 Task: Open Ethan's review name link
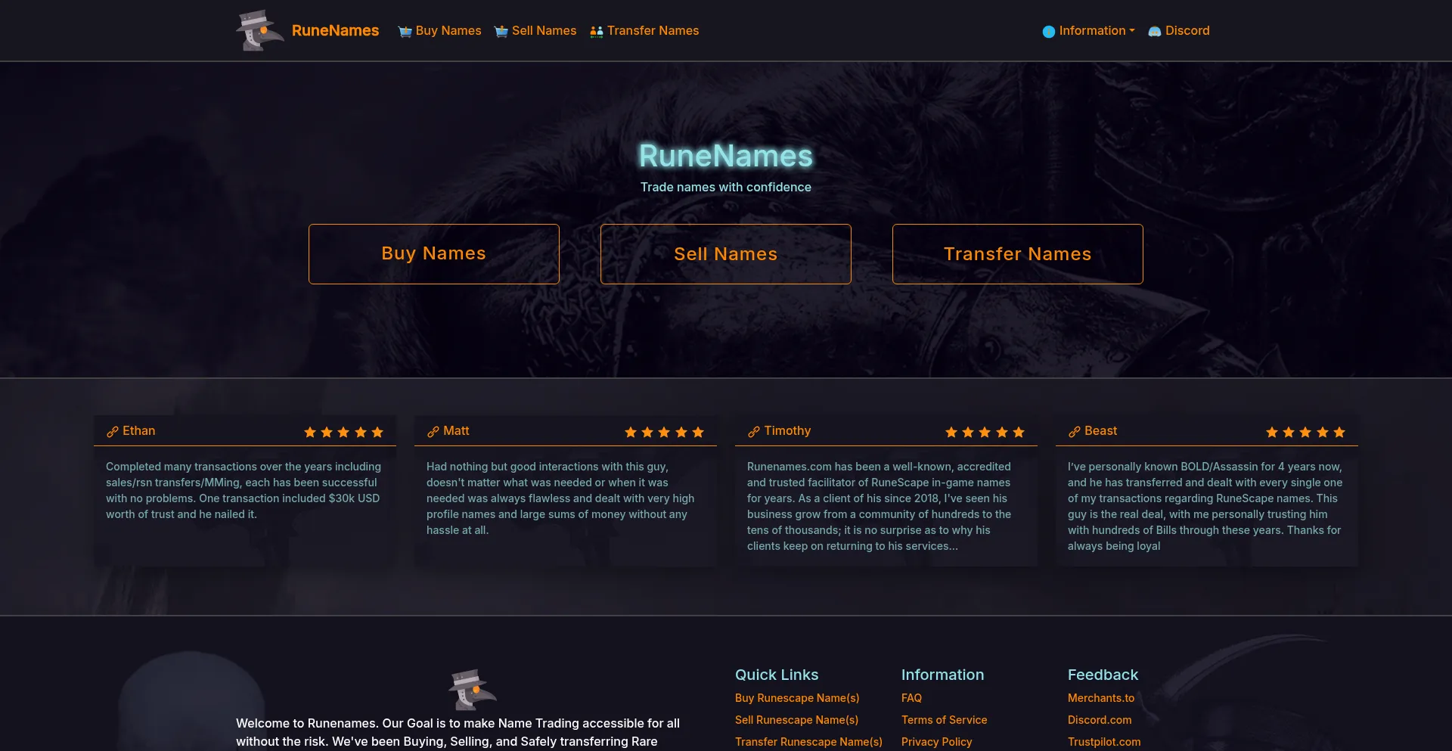point(138,430)
